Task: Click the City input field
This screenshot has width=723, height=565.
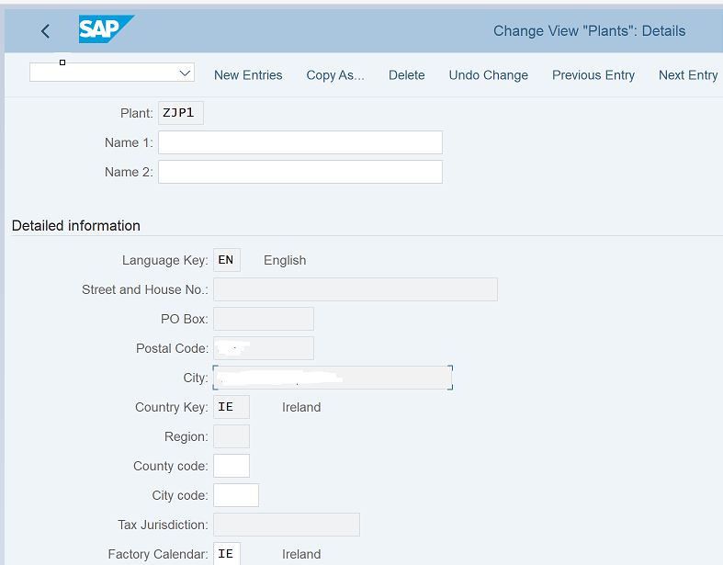Action: (332, 378)
